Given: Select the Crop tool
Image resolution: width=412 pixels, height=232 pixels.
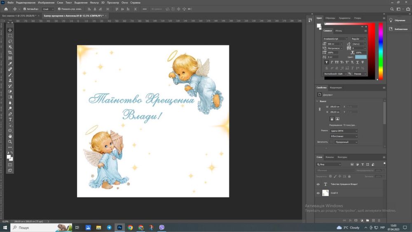Looking at the screenshot, I should 10,53.
